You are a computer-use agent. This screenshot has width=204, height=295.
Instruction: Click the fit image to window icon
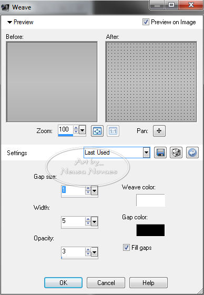(97, 131)
